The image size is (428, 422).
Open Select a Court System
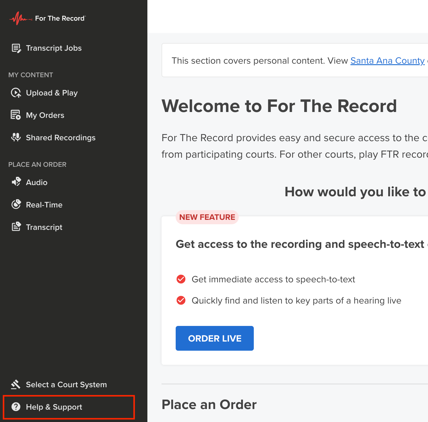66,385
